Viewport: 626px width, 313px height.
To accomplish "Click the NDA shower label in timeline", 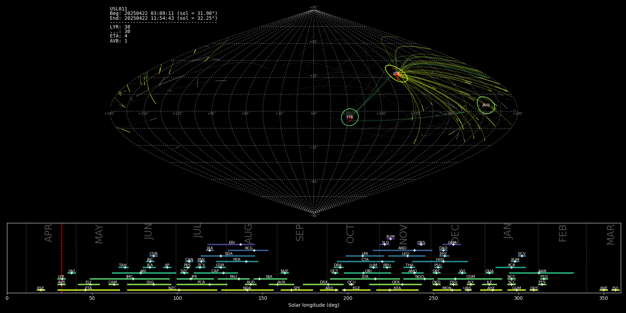I will [x=247, y=288].
